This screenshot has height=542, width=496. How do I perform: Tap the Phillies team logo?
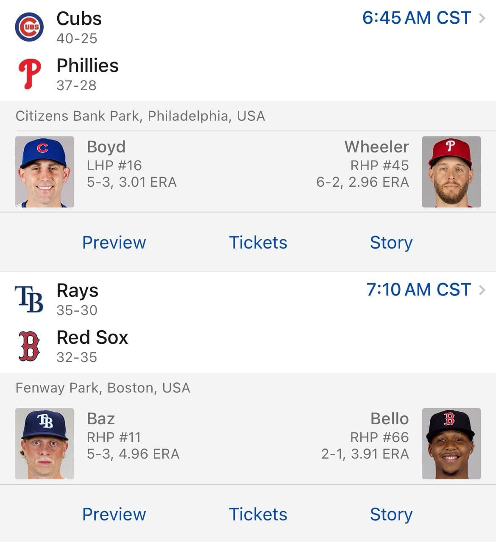tap(29, 74)
